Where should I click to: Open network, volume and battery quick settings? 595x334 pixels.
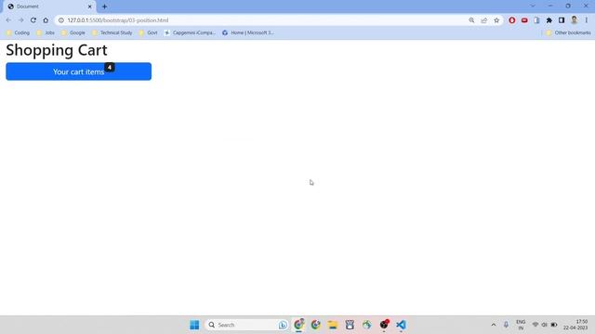pos(545,325)
